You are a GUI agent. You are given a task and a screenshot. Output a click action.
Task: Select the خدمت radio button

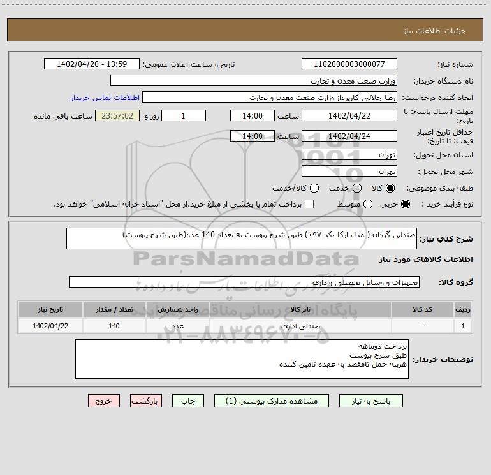coord(357,188)
